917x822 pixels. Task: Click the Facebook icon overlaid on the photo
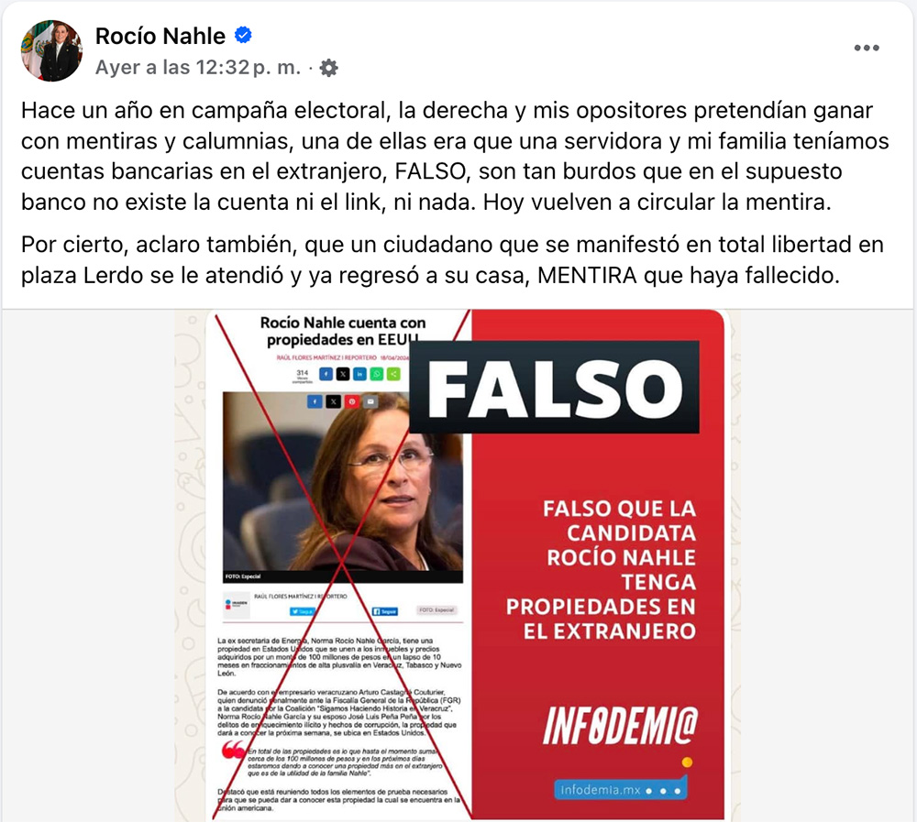click(315, 401)
